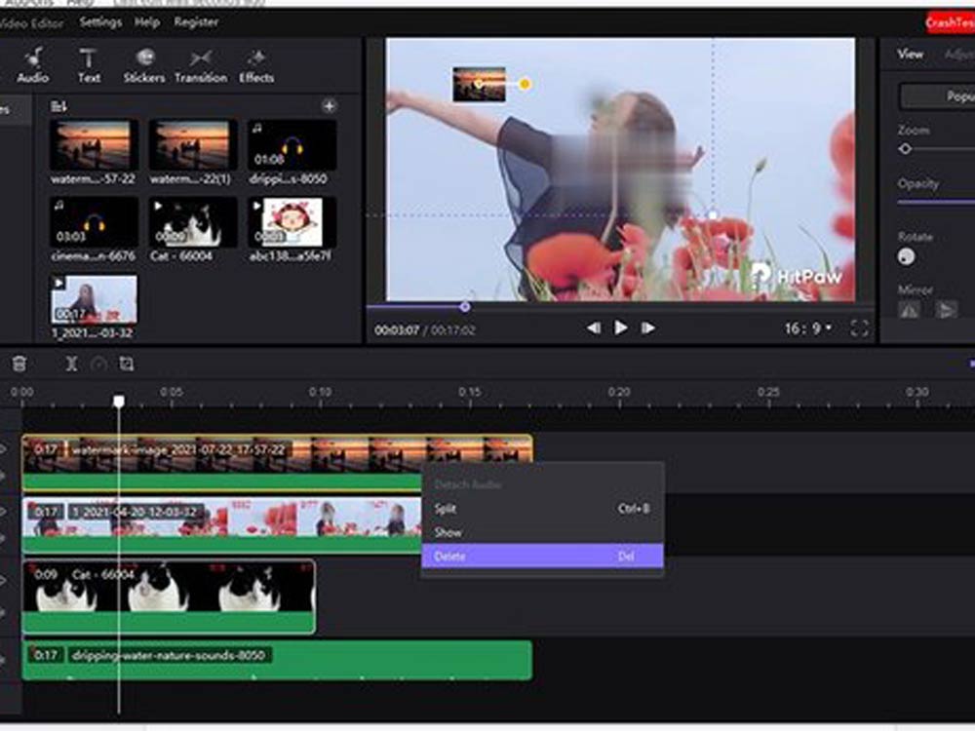Click the timeline playhead marker
Image resolution: width=975 pixels, height=731 pixels.
[x=118, y=401]
